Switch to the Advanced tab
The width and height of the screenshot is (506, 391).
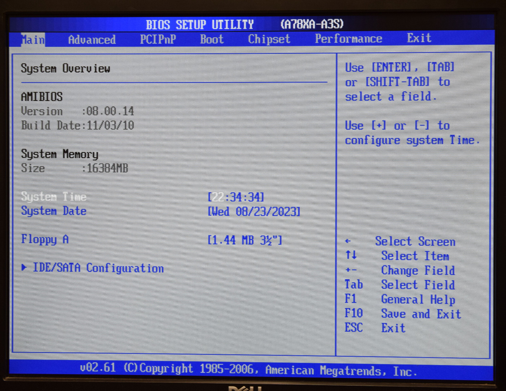92,39
